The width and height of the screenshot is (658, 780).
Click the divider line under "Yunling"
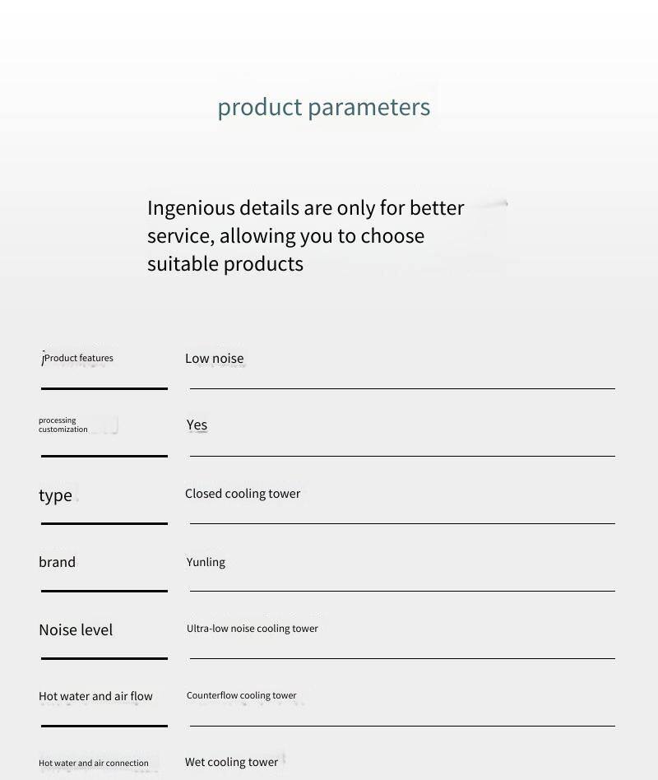point(402,591)
